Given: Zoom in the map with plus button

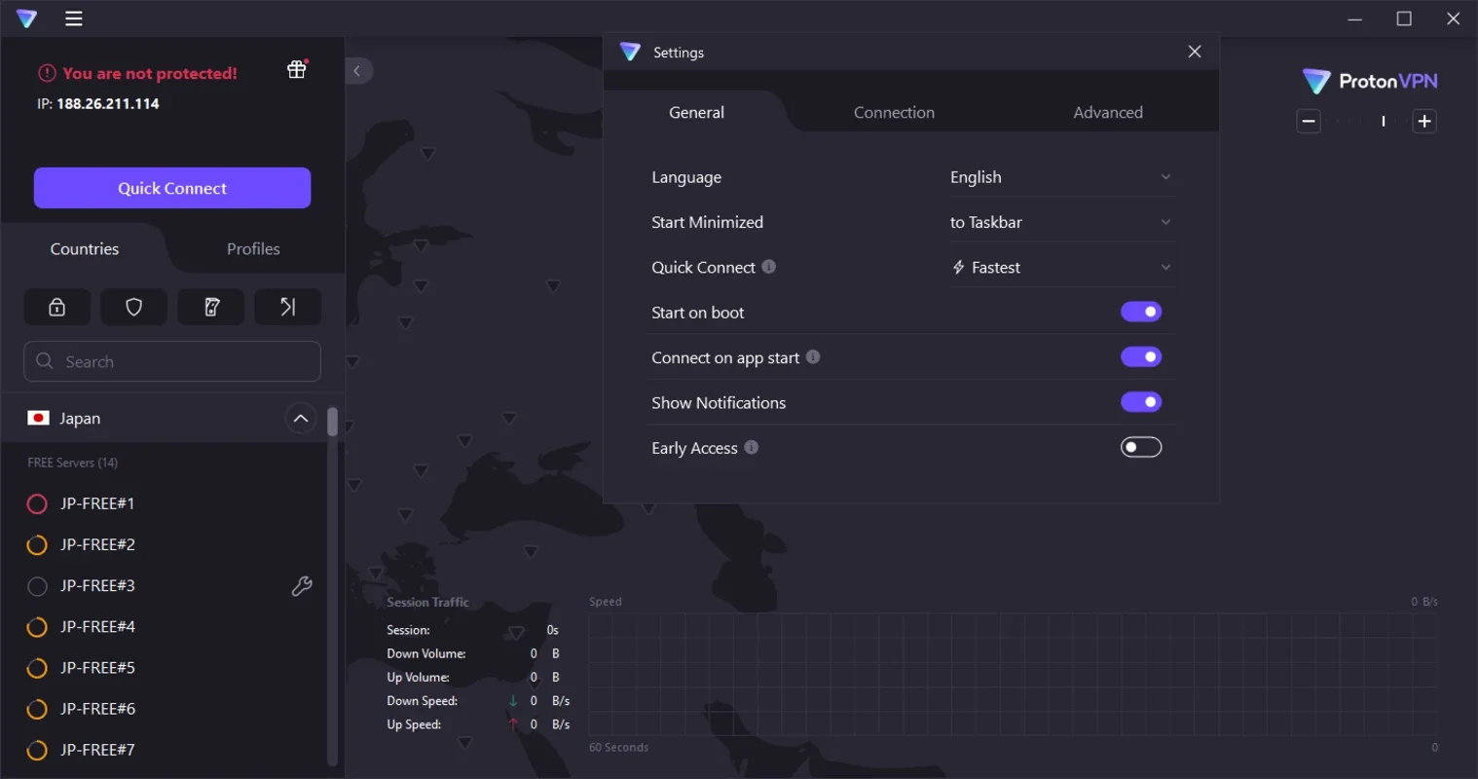Looking at the screenshot, I should click(x=1424, y=122).
